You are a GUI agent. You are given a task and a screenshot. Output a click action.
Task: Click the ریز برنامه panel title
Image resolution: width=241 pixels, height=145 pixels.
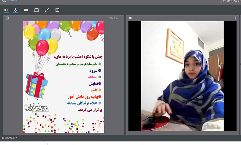pos(114,18)
